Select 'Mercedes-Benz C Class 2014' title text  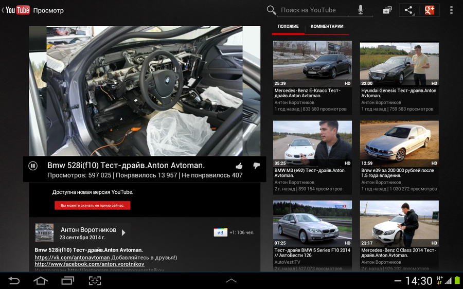tap(399, 252)
